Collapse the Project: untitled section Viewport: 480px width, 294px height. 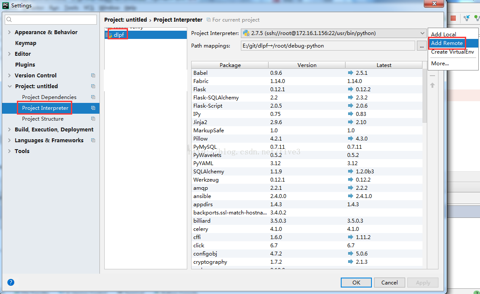10,86
